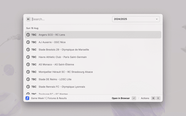The width and height of the screenshot is (186, 116).
Task: Select Stade DE Reims - LOSC Lille
Action: pyautogui.click(x=55, y=79)
